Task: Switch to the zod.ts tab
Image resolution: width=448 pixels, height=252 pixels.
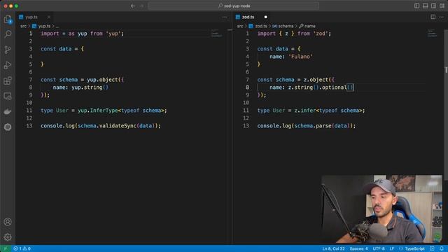Action: 248,17
